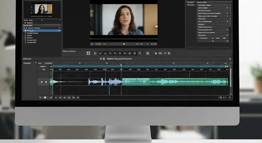Image resolution: width=262 pixels, height=143 pixels.
Task: Click the page-shaped file icon right of blue button
Action: point(156,53)
